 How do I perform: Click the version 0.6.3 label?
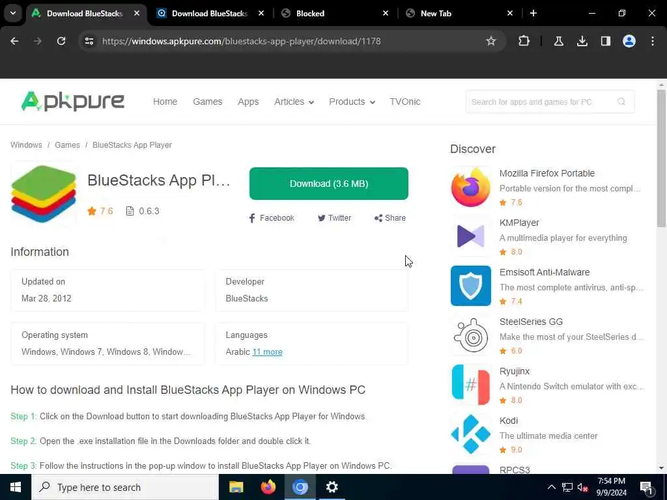pos(143,211)
